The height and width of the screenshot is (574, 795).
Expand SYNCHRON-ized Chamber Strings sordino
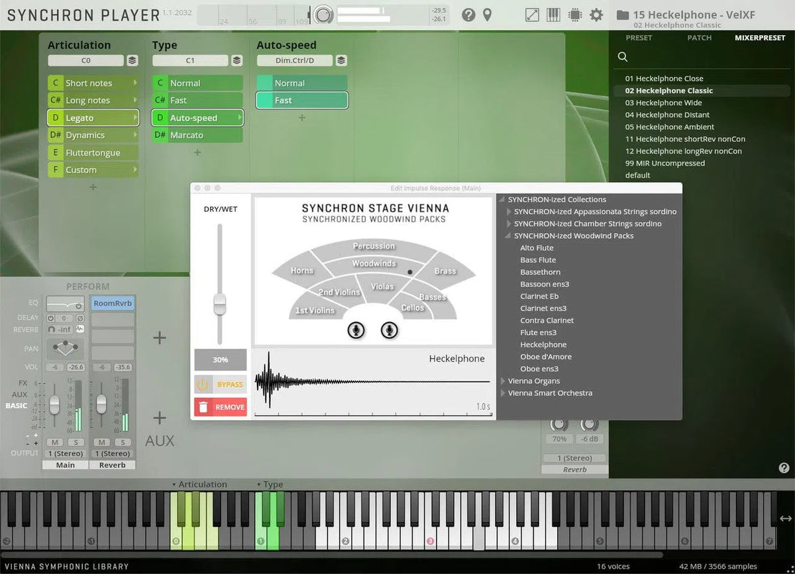(x=508, y=224)
